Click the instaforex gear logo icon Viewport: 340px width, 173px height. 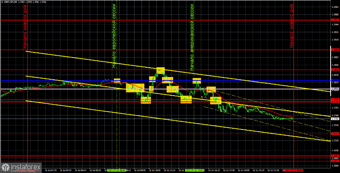pyautogui.click(x=5, y=167)
